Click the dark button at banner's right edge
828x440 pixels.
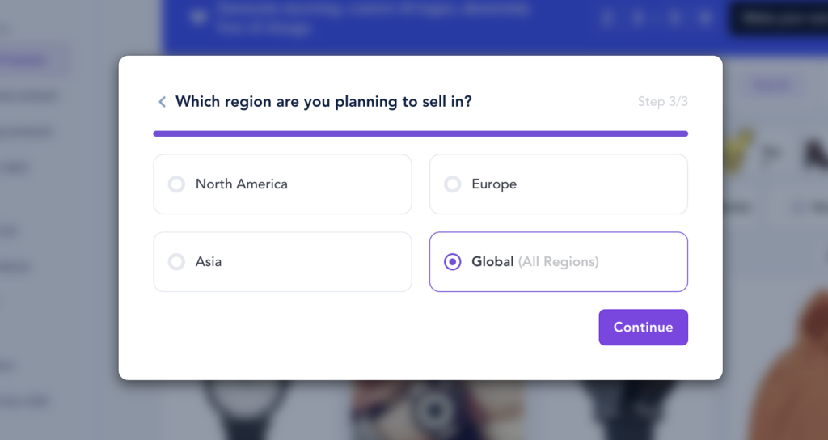pos(778,18)
